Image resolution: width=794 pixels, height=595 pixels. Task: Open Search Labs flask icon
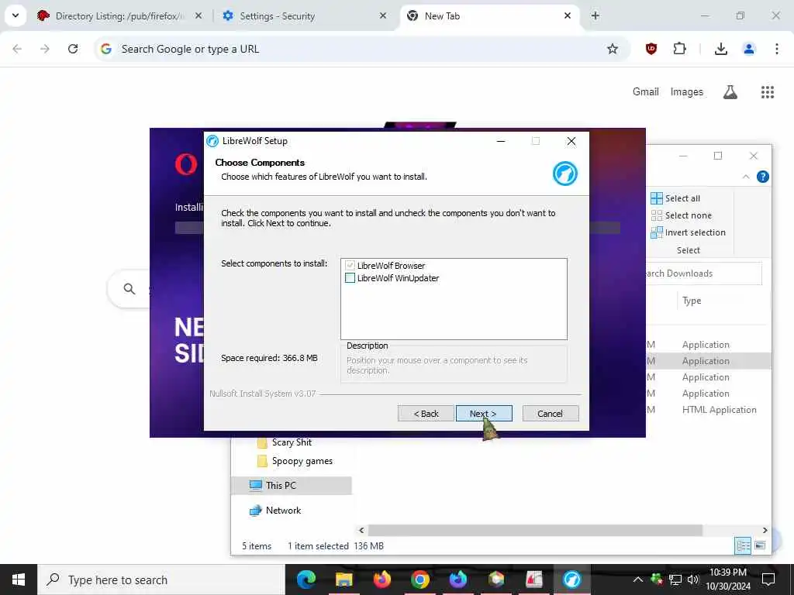coord(730,92)
